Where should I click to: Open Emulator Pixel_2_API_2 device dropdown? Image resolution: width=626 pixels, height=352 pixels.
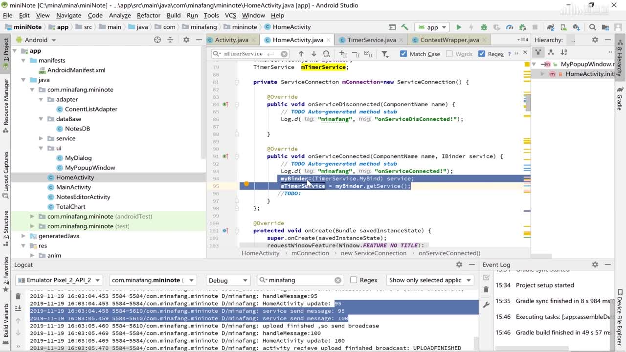pos(59,280)
